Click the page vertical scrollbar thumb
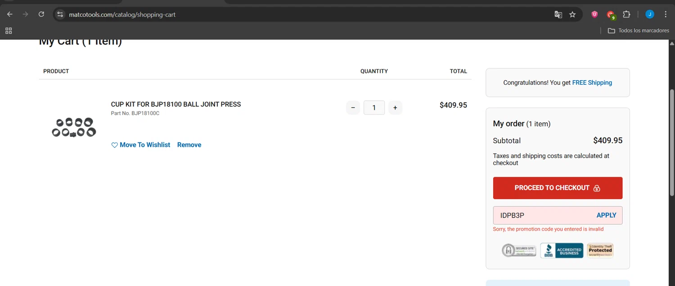675x286 pixels. click(x=672, y=142)
